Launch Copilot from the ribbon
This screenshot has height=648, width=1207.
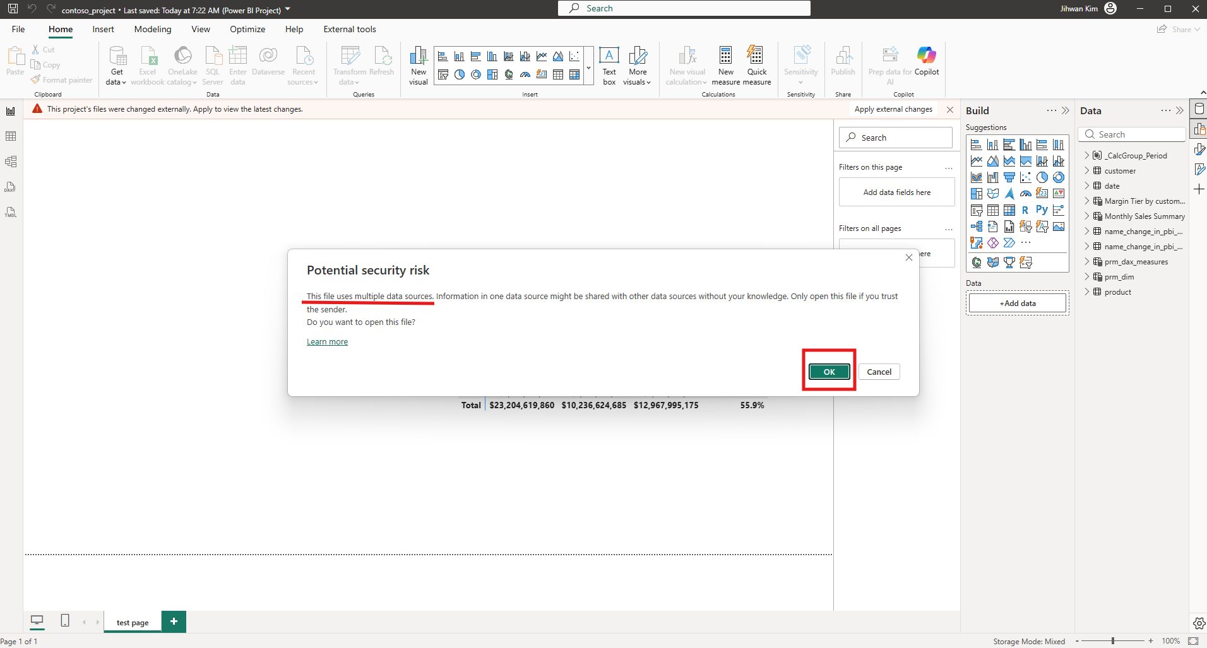click(926, 62)
